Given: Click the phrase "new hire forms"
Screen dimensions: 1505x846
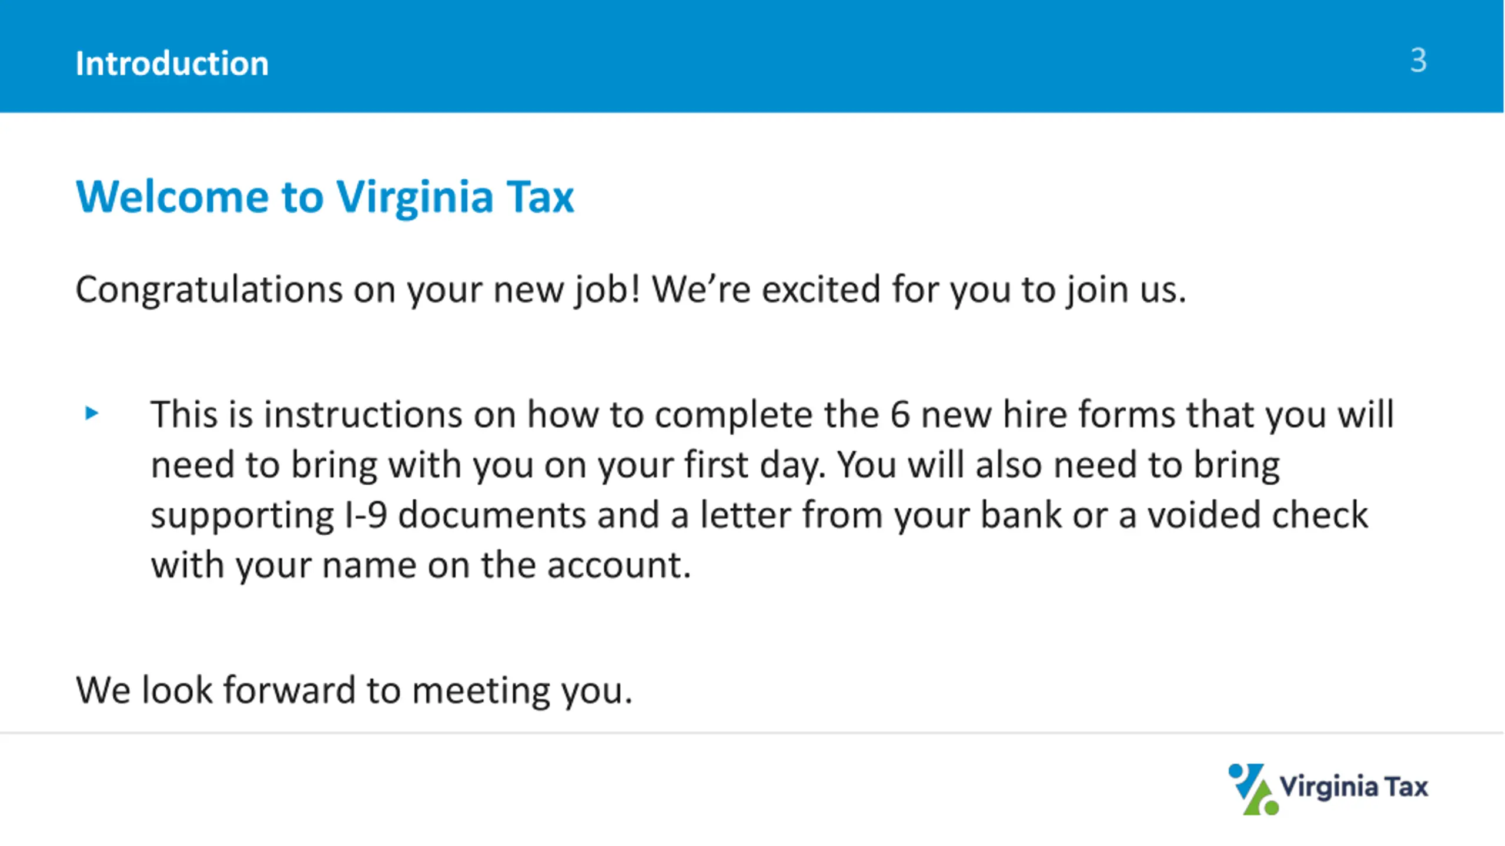Looking at the screenshot, I should [x=1048, y=415].
